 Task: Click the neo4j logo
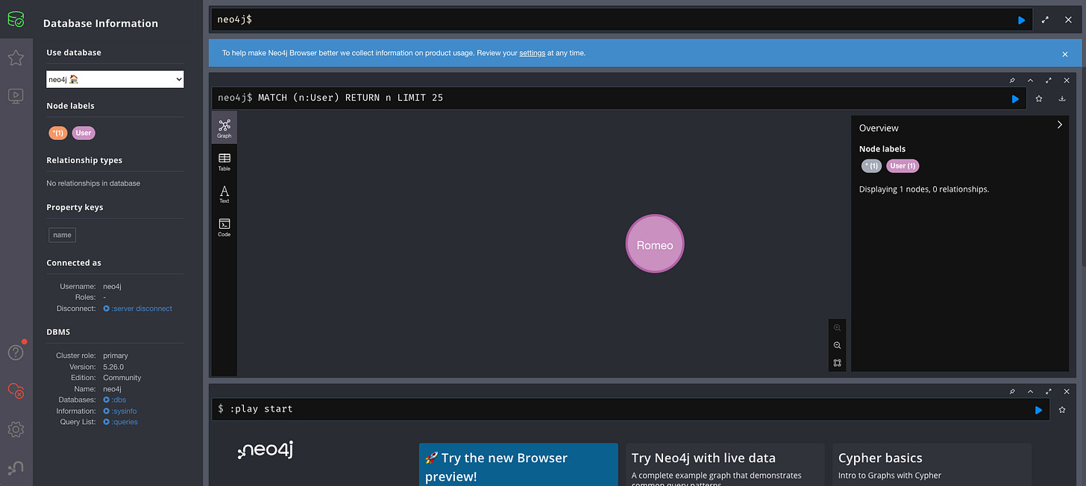tap(265, 450)
